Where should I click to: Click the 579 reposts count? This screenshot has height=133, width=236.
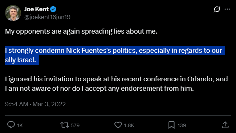75,125
